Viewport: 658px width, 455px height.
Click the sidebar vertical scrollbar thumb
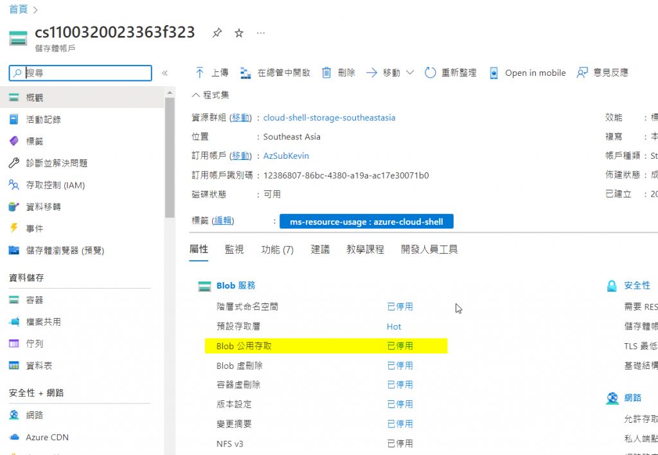170,157
